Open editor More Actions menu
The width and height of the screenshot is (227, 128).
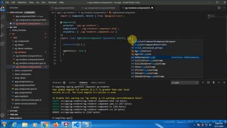[225, 8]
